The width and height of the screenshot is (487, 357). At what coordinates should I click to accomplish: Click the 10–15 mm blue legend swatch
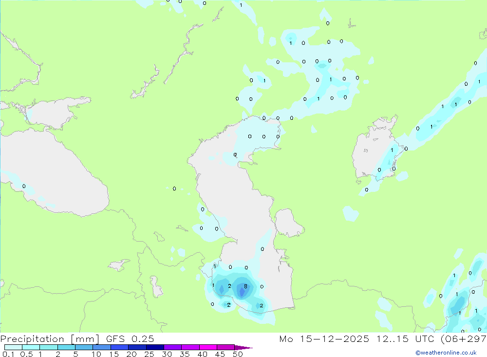[102, 347]
